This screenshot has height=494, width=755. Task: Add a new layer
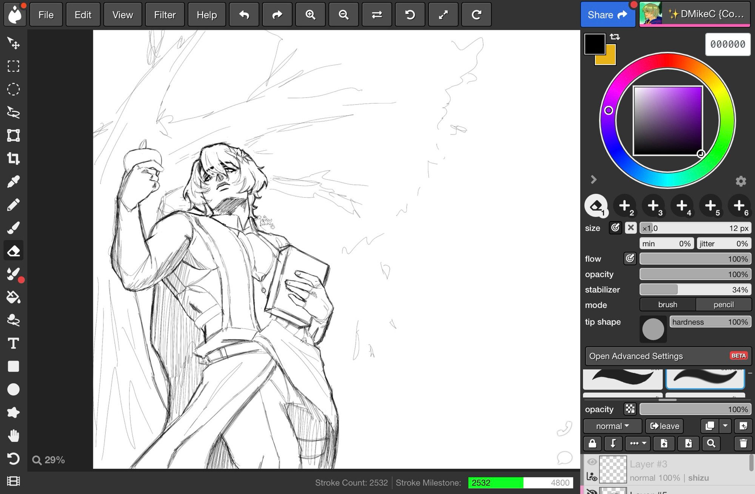tap(743, 426)
